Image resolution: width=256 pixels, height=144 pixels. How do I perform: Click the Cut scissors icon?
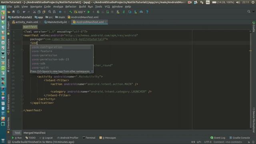pyautogui.click(x=34, y=12)
